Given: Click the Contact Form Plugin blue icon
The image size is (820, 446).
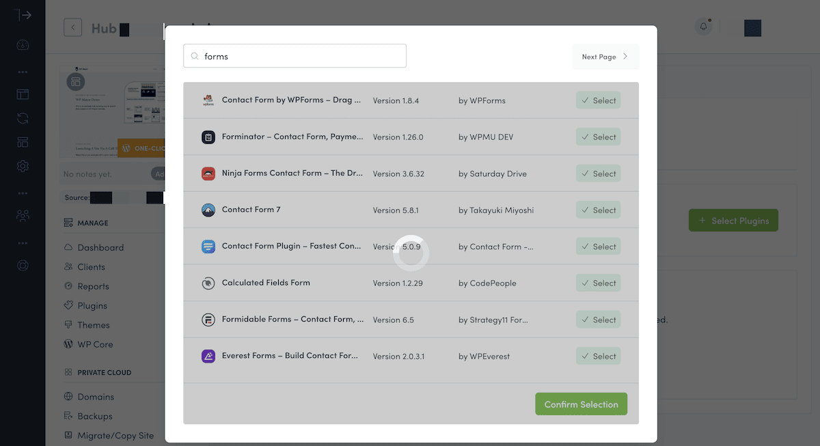Looking at the screenshot, I should point(208,247).
